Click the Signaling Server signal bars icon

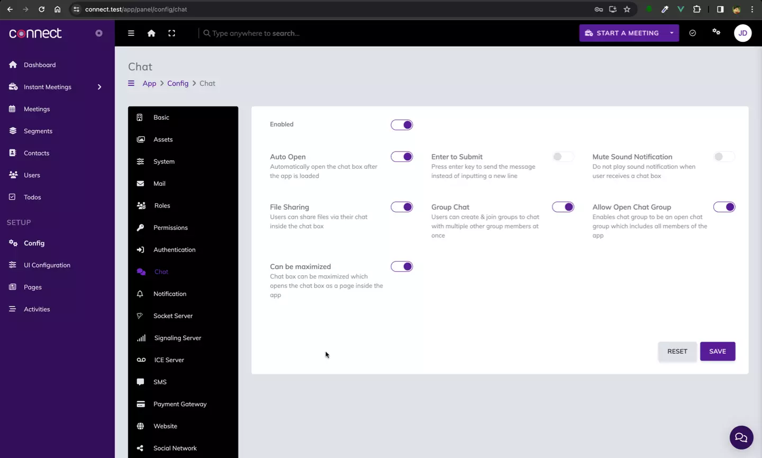point(141,338)
